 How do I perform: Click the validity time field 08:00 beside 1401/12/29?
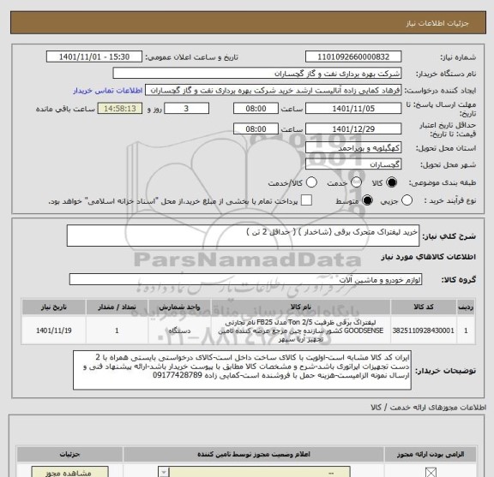[256, 129]
